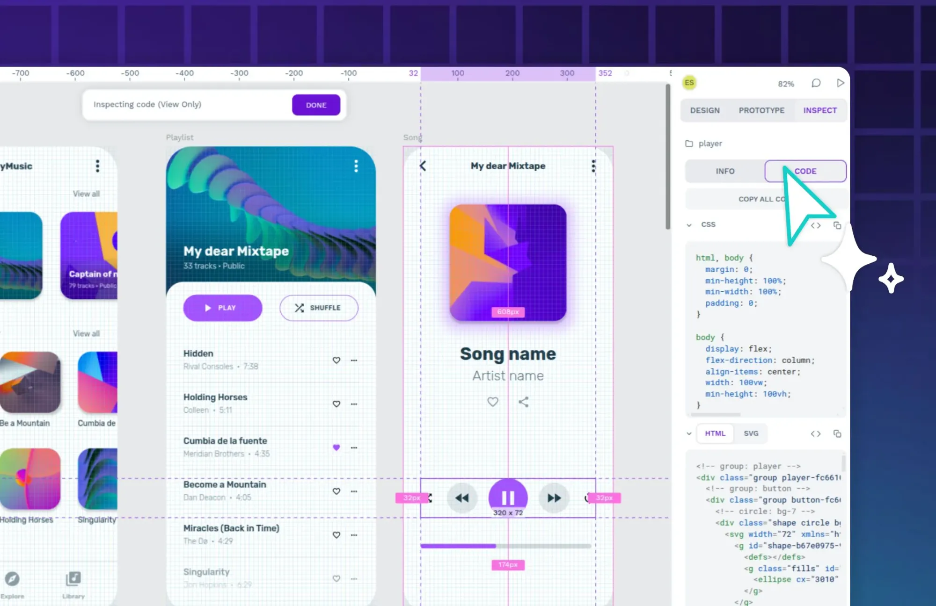Viewport: 936px width, 606px height.
Task: Select the Captain of playlist card
Action: click(x=89, y=256)
